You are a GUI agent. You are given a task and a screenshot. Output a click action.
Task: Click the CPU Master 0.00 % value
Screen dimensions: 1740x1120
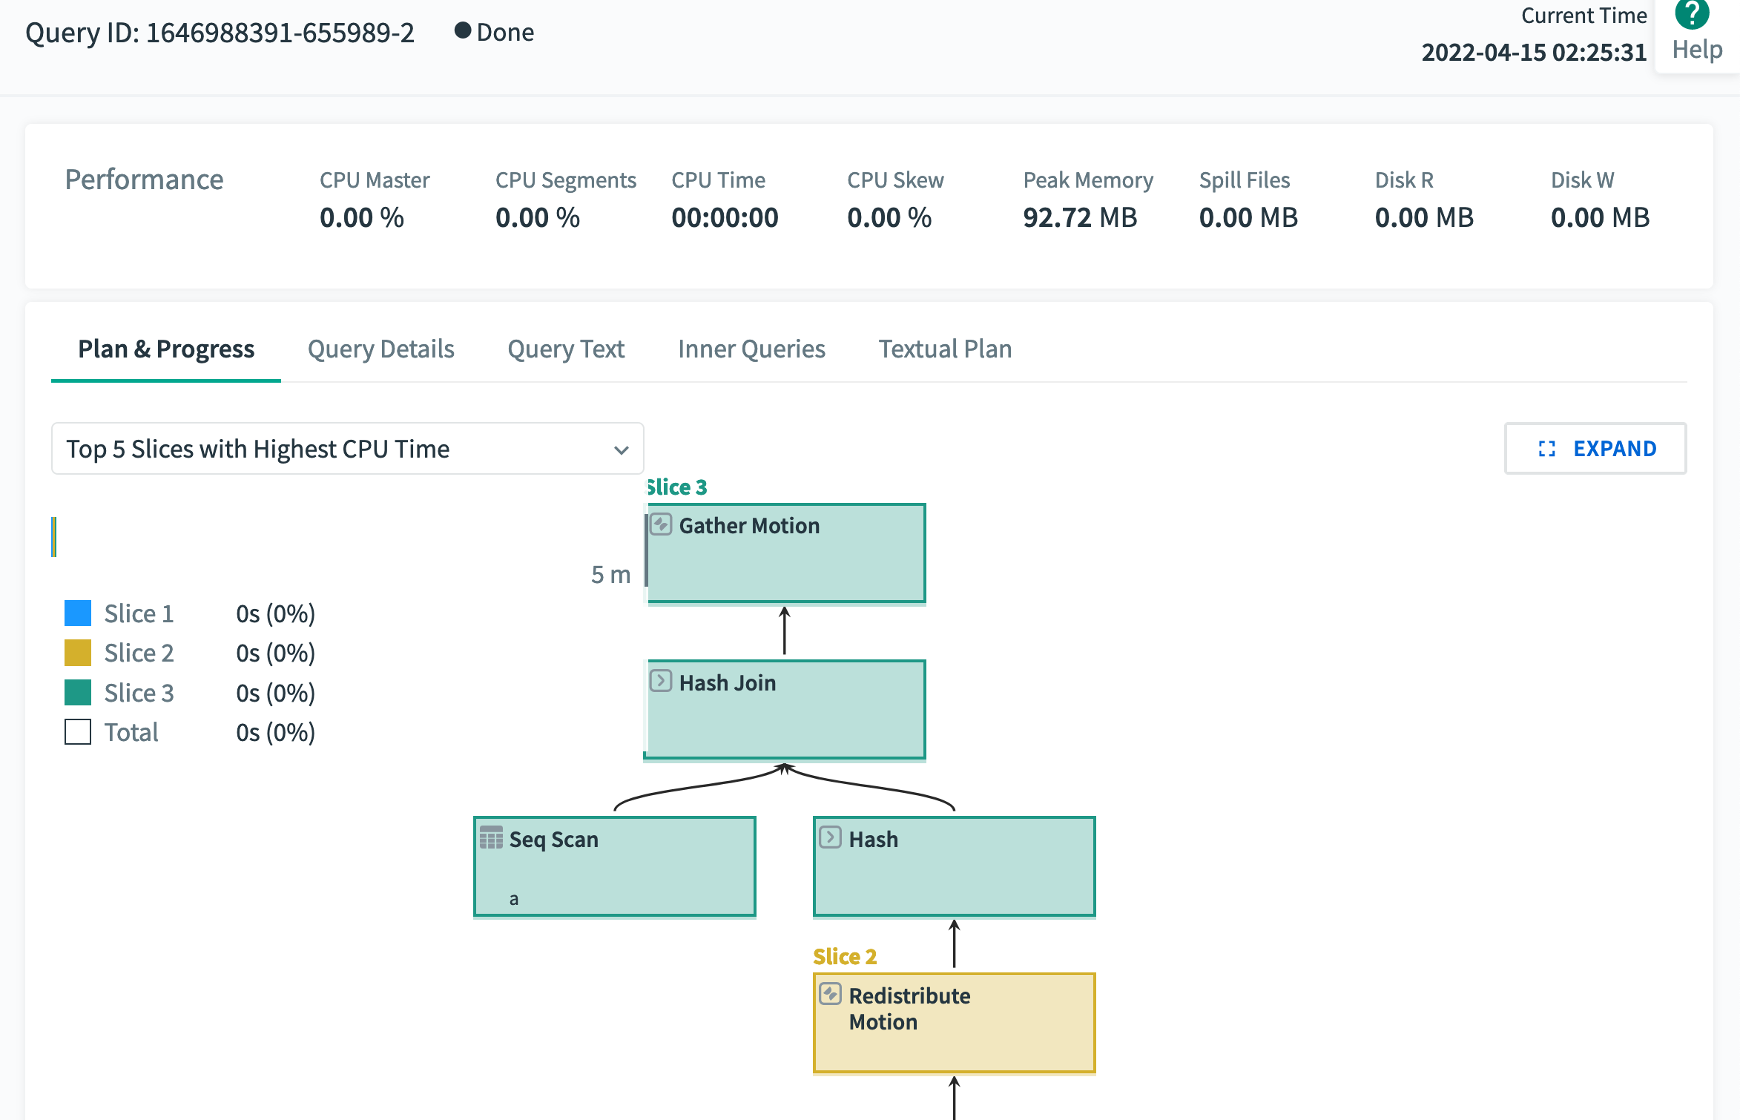click(362, 217)
